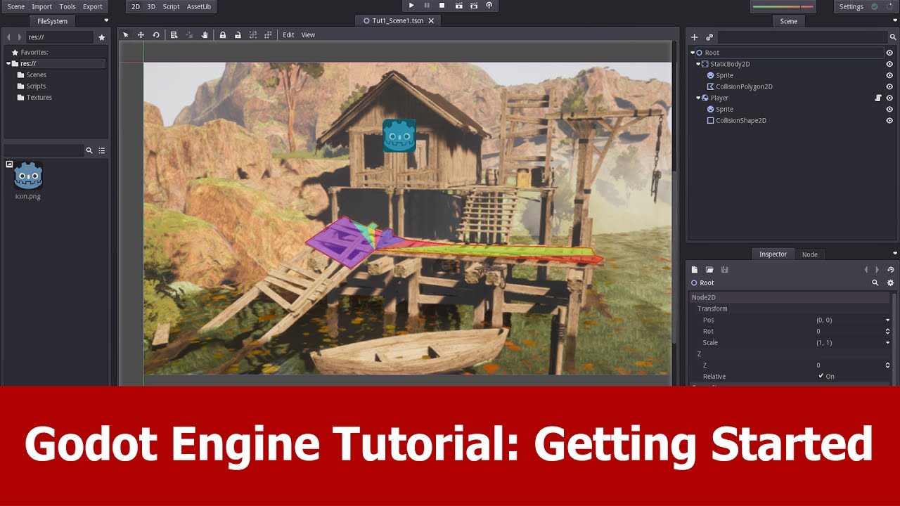The image size is (900, 506).
Task: Switch to the Script workspace
Action: click(x=171, y=6)
